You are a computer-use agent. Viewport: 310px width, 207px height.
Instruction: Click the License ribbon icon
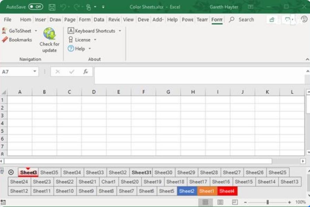pyautogui.click(x=71, y=40)
